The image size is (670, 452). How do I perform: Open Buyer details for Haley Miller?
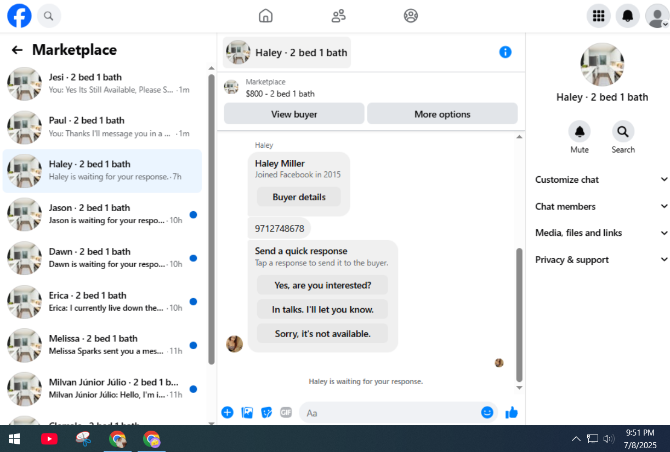tap(299, 197)
